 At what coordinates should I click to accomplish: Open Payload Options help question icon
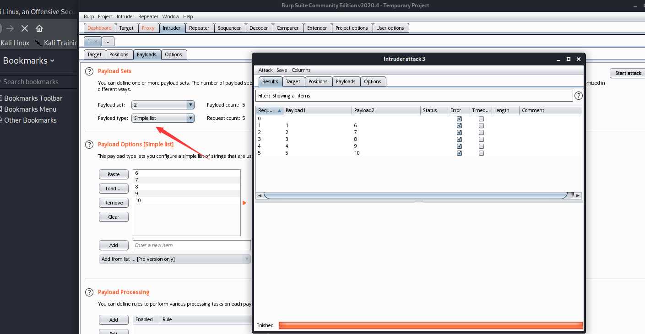[89, 145]
